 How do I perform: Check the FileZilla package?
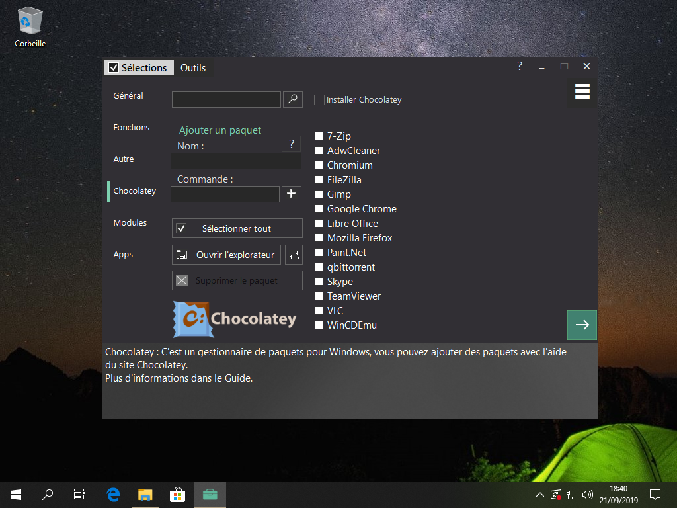(x=319, y=180)
